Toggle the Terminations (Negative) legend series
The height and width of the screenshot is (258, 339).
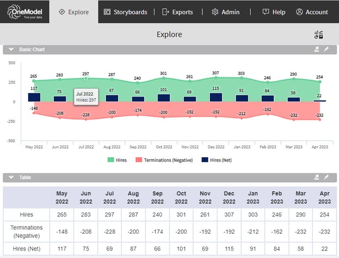pos(164,160)
